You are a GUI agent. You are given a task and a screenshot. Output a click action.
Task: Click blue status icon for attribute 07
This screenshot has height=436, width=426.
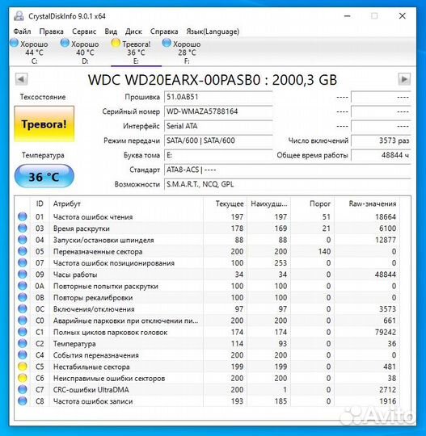point(23,262)
